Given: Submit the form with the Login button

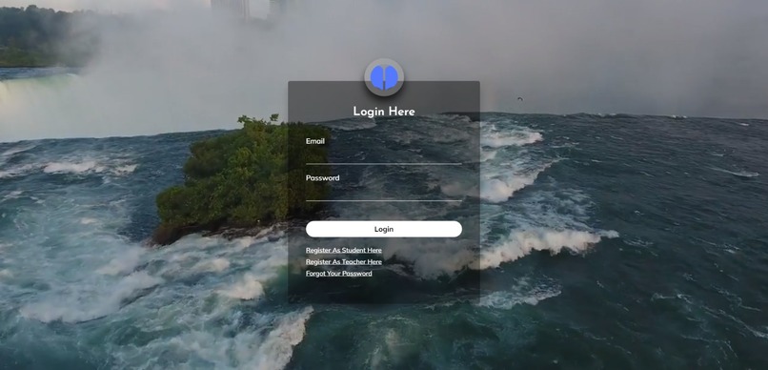Looking at the screenshot, I should pyautogui.click(x=383, y=229).
